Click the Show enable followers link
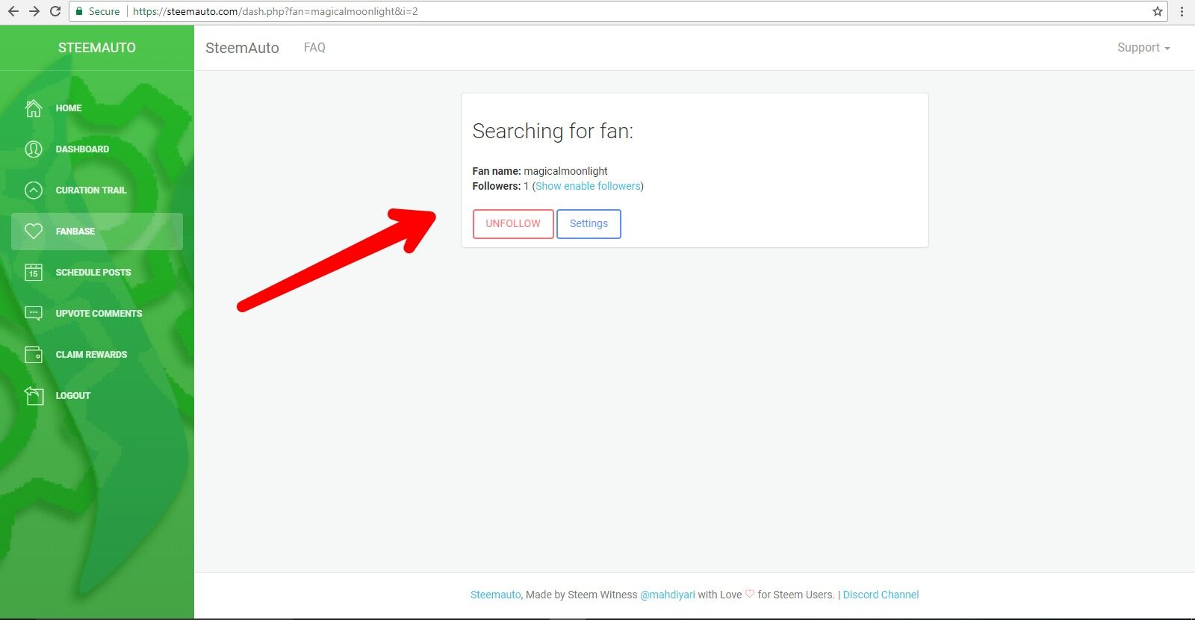This screenshot has height=620, width=1195. tap(588, 186)
